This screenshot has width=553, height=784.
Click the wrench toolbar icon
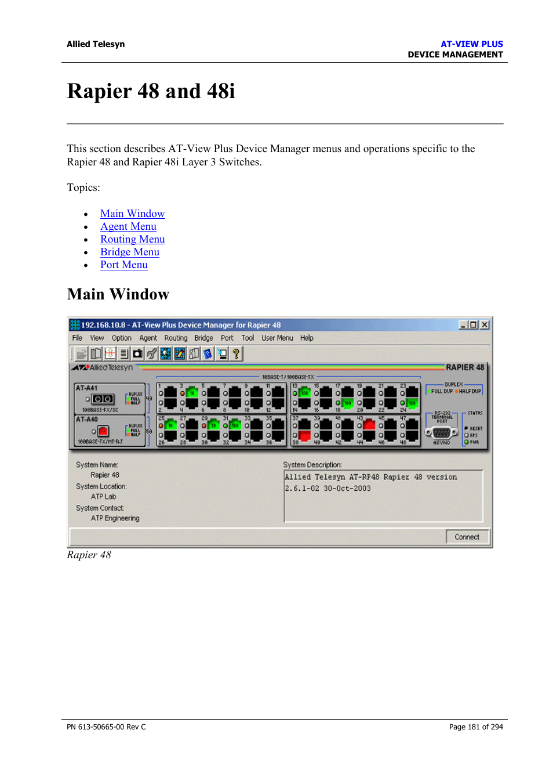[151, 353]
